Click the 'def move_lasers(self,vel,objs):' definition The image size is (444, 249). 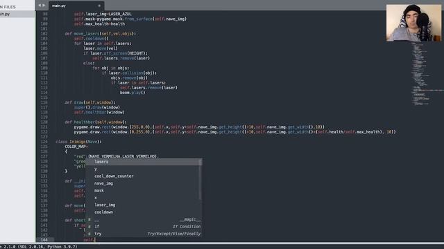[x=100, y=34]
